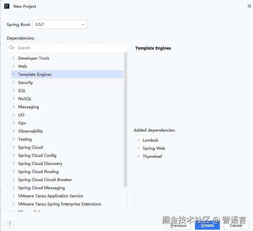This screenshot has height=231, width=253.
Task: Click the Cancel button
Action: pos(236,225)
